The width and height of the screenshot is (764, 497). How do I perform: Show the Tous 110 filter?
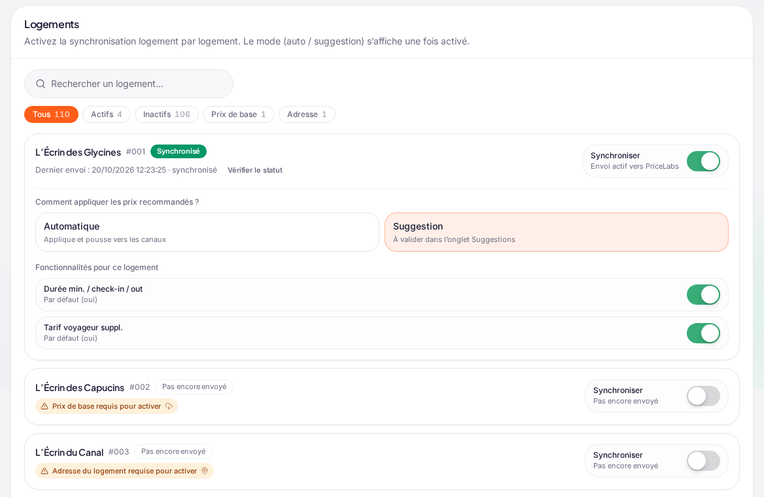point(51,114)
